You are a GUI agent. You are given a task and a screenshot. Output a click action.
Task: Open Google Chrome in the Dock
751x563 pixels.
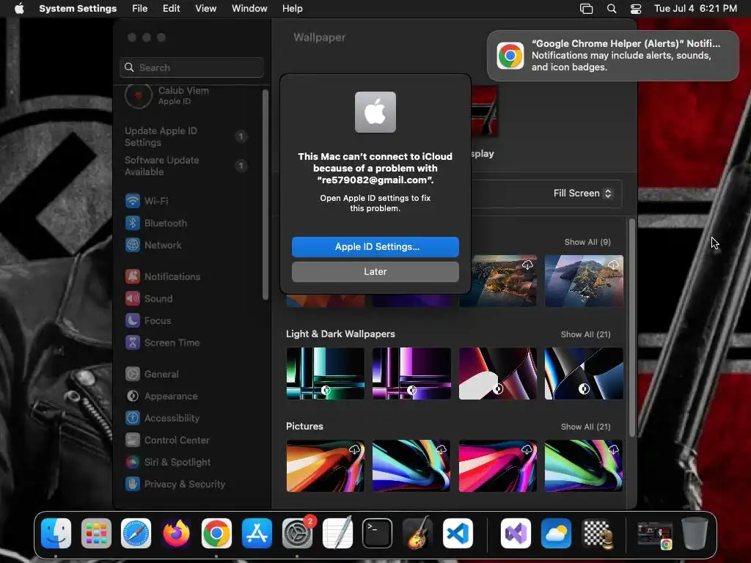[x=216, y=533]
